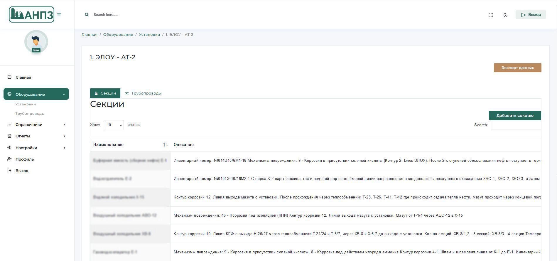
Task: Click the sidebar collapse hamburger icon
Action: tap(59, 15)
